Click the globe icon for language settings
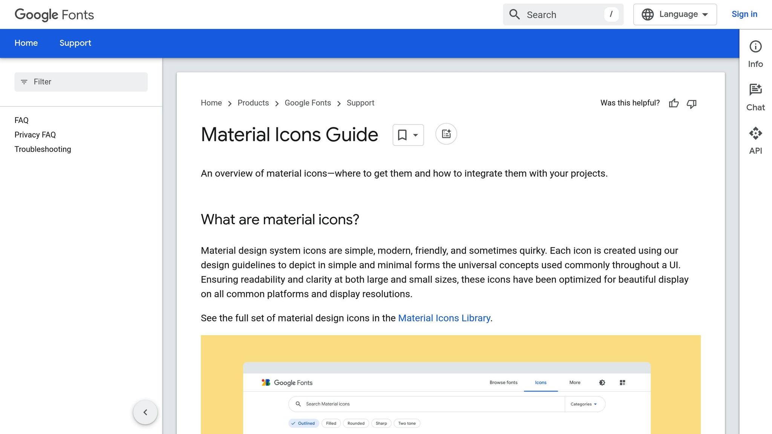This screenshot has height=434, width=772. coord(647,14)
